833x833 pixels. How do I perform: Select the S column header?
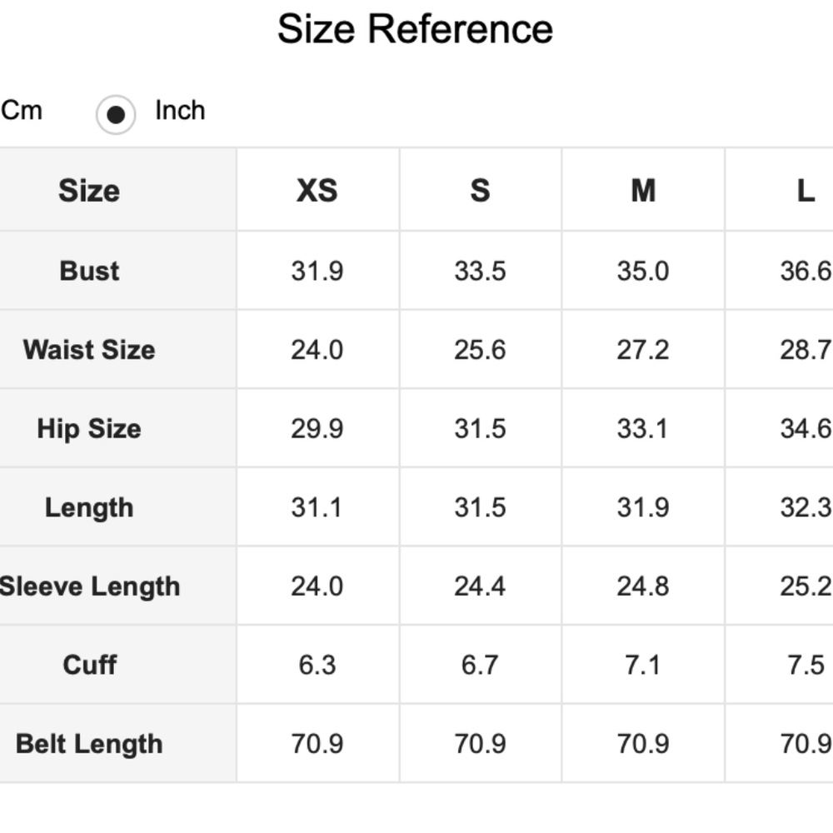(x=480, y=191)
